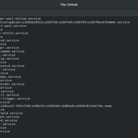Click the ill.service terminal line
The image size is (138, 138).
click(9, 95)
